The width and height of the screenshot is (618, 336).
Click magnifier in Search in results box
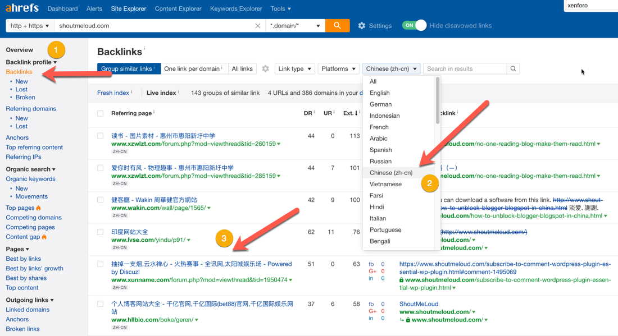[513, 68]
